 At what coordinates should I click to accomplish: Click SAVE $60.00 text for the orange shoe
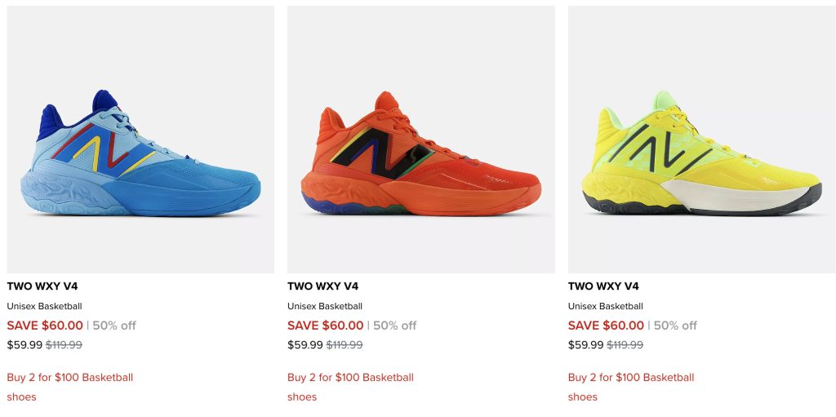tap(326, 326)
